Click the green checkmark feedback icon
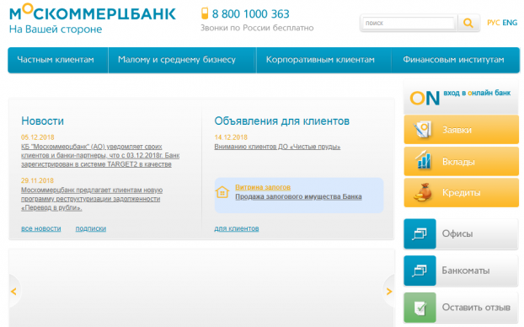The width and height of the screenshot is (524, 327). (x=420, y=308)
